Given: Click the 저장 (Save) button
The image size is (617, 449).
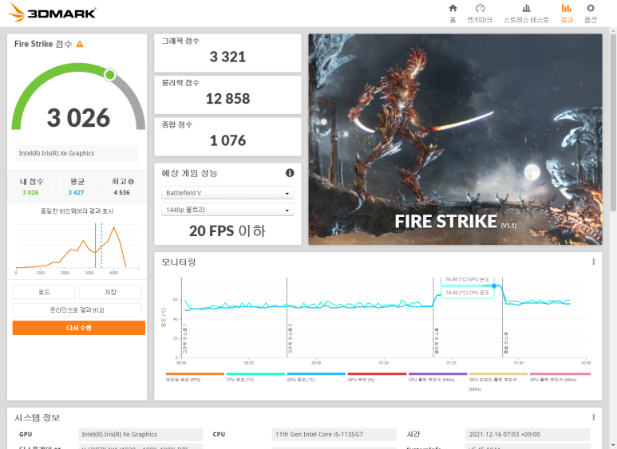Looking at the screenshot, I should click(x=110, y=292).
